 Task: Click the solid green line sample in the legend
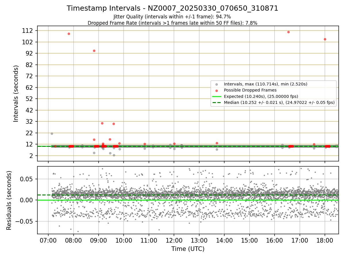pos(216,96)
